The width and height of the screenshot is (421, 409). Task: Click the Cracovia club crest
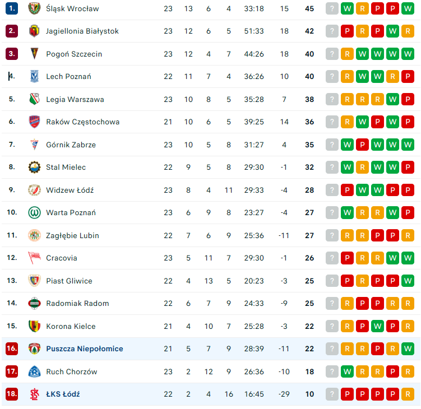pyautogui.click(x=35, y=258)
